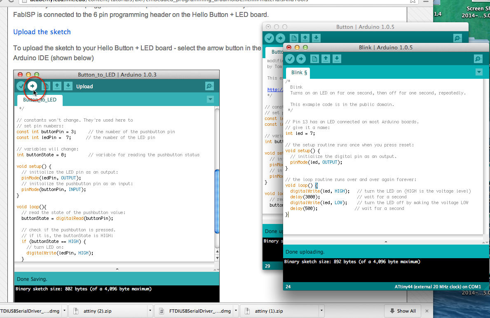The width and height of the screenshot is (490, 318).
Task: Click Open sketch icon in Blink window
Action: pos(326,59)
